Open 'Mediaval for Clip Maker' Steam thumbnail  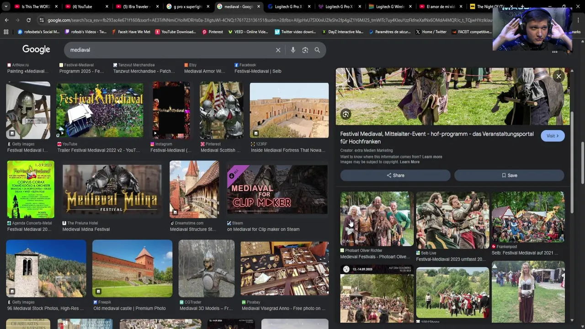pos(277,190)
